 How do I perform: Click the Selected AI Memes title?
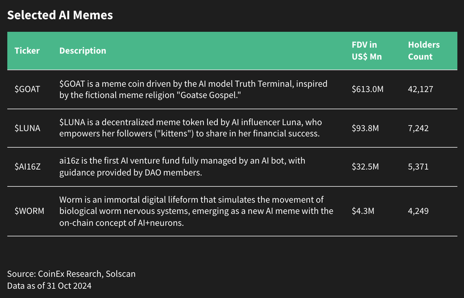[60, 15]
